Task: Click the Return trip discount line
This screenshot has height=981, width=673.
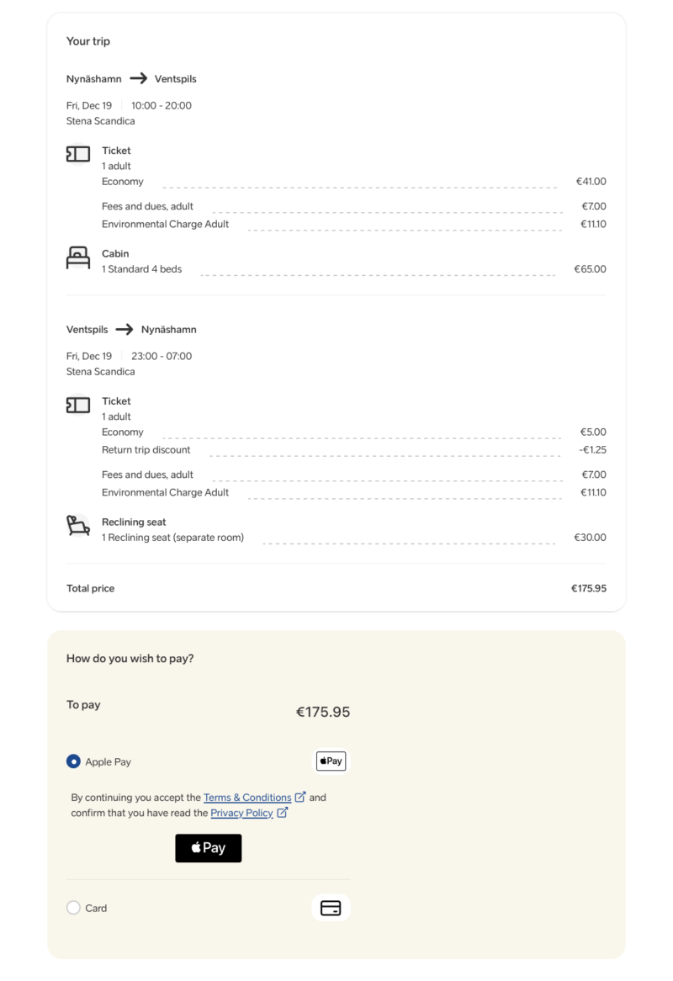Action: pyautogui.click(x=146, y=450)
